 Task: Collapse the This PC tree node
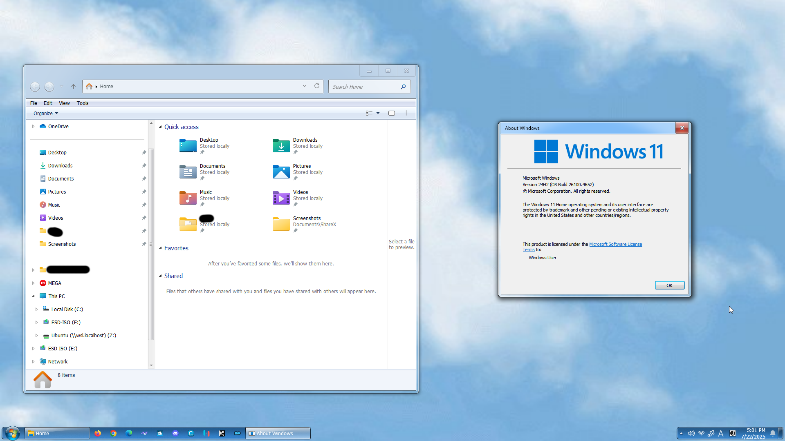(x=34, y=296)
